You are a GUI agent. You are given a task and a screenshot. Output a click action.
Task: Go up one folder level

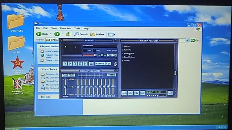pyautogui.click(x=68, y=34)
